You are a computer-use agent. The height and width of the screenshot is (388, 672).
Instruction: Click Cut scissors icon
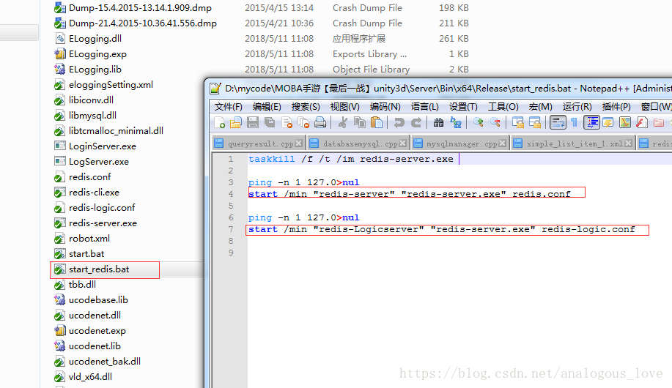coord(342,123)
